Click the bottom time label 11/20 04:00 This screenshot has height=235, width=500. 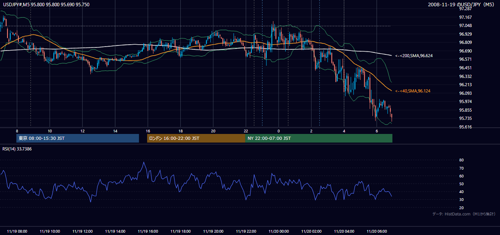(x=344, y=231)
